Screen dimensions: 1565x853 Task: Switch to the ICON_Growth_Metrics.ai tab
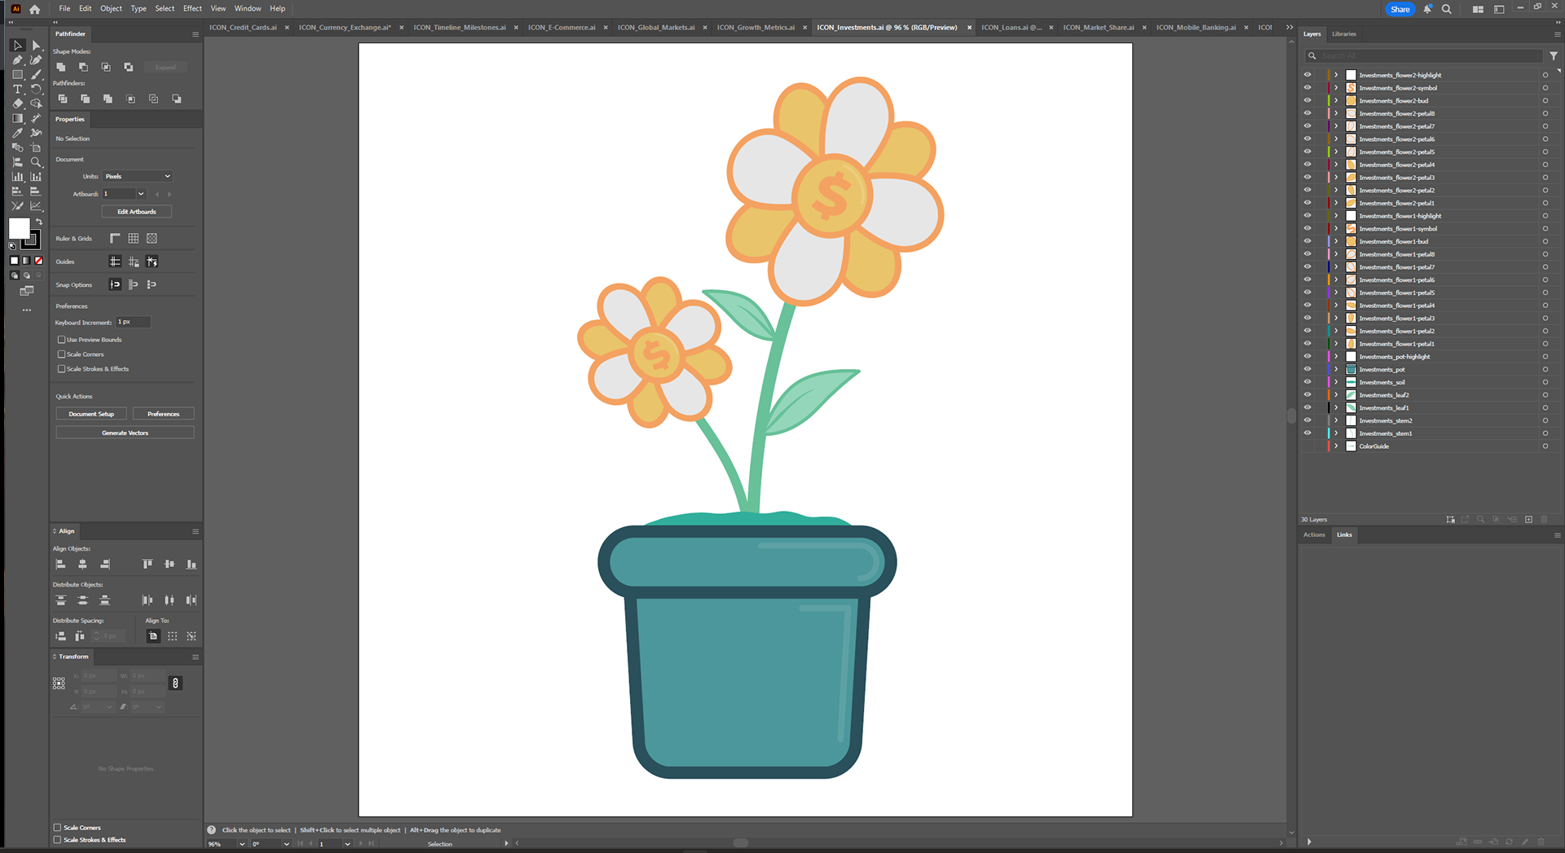756,27
